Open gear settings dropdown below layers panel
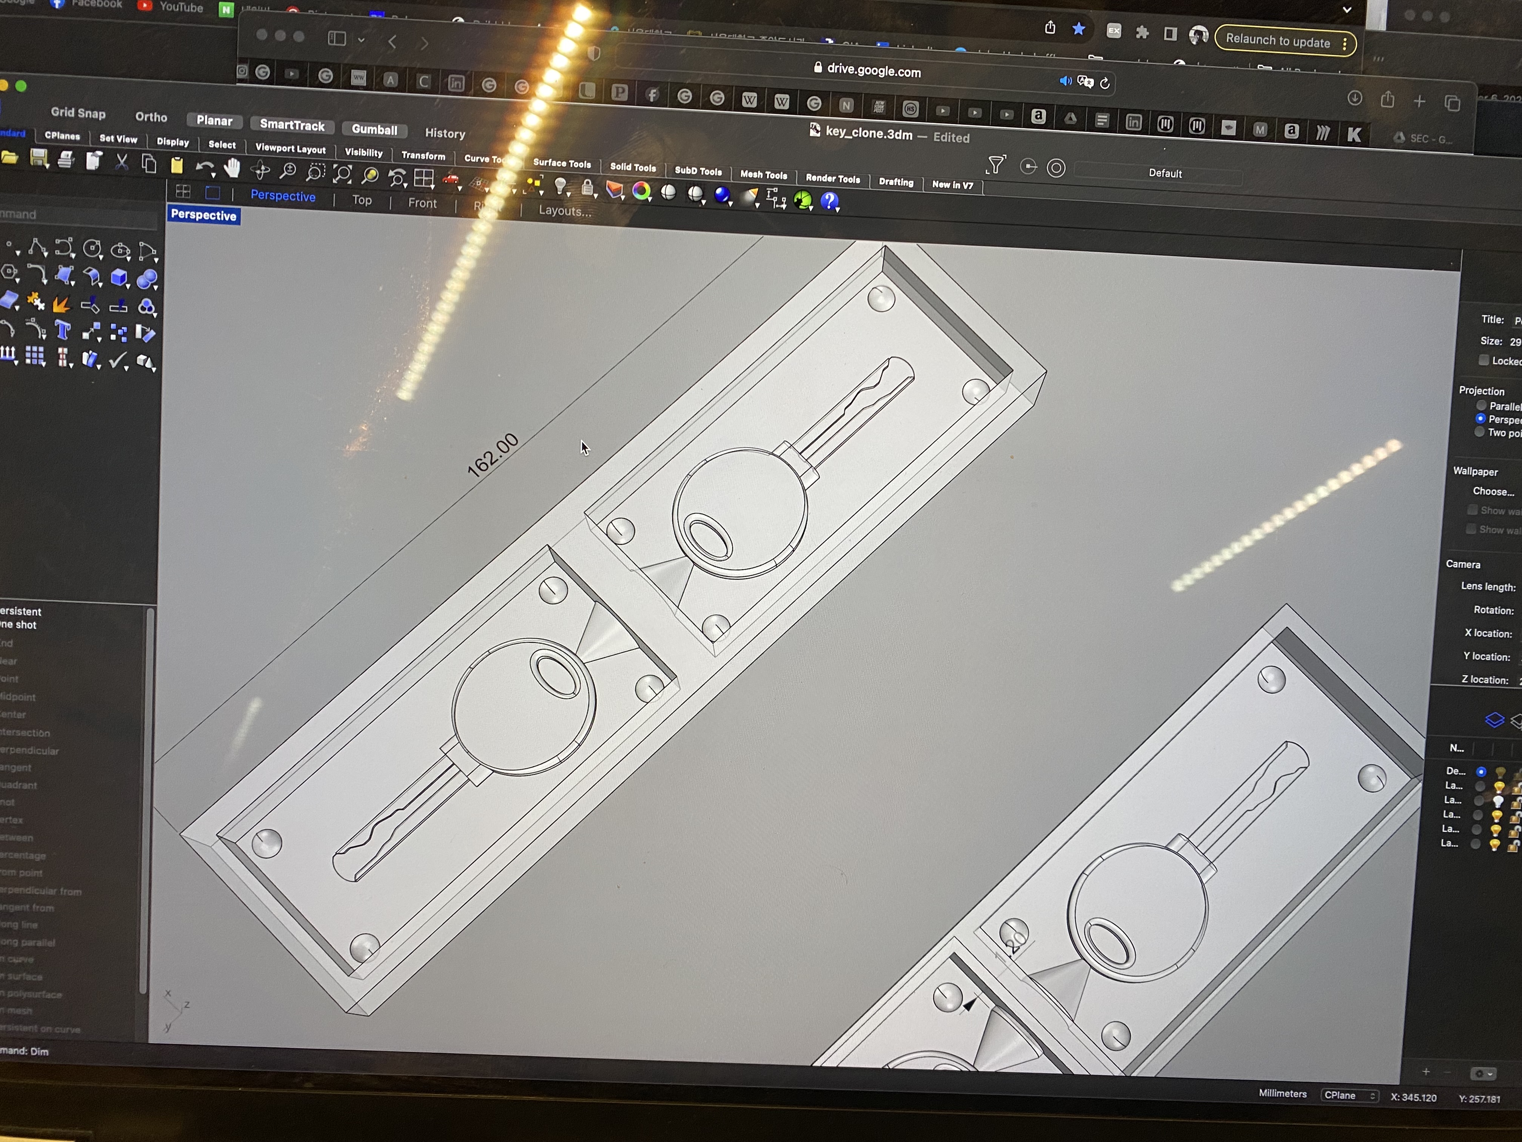1522x1142 pixels. 1483,1074
